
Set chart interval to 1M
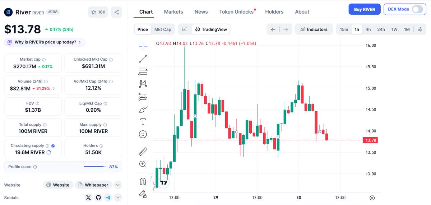[x=407, y=29]
